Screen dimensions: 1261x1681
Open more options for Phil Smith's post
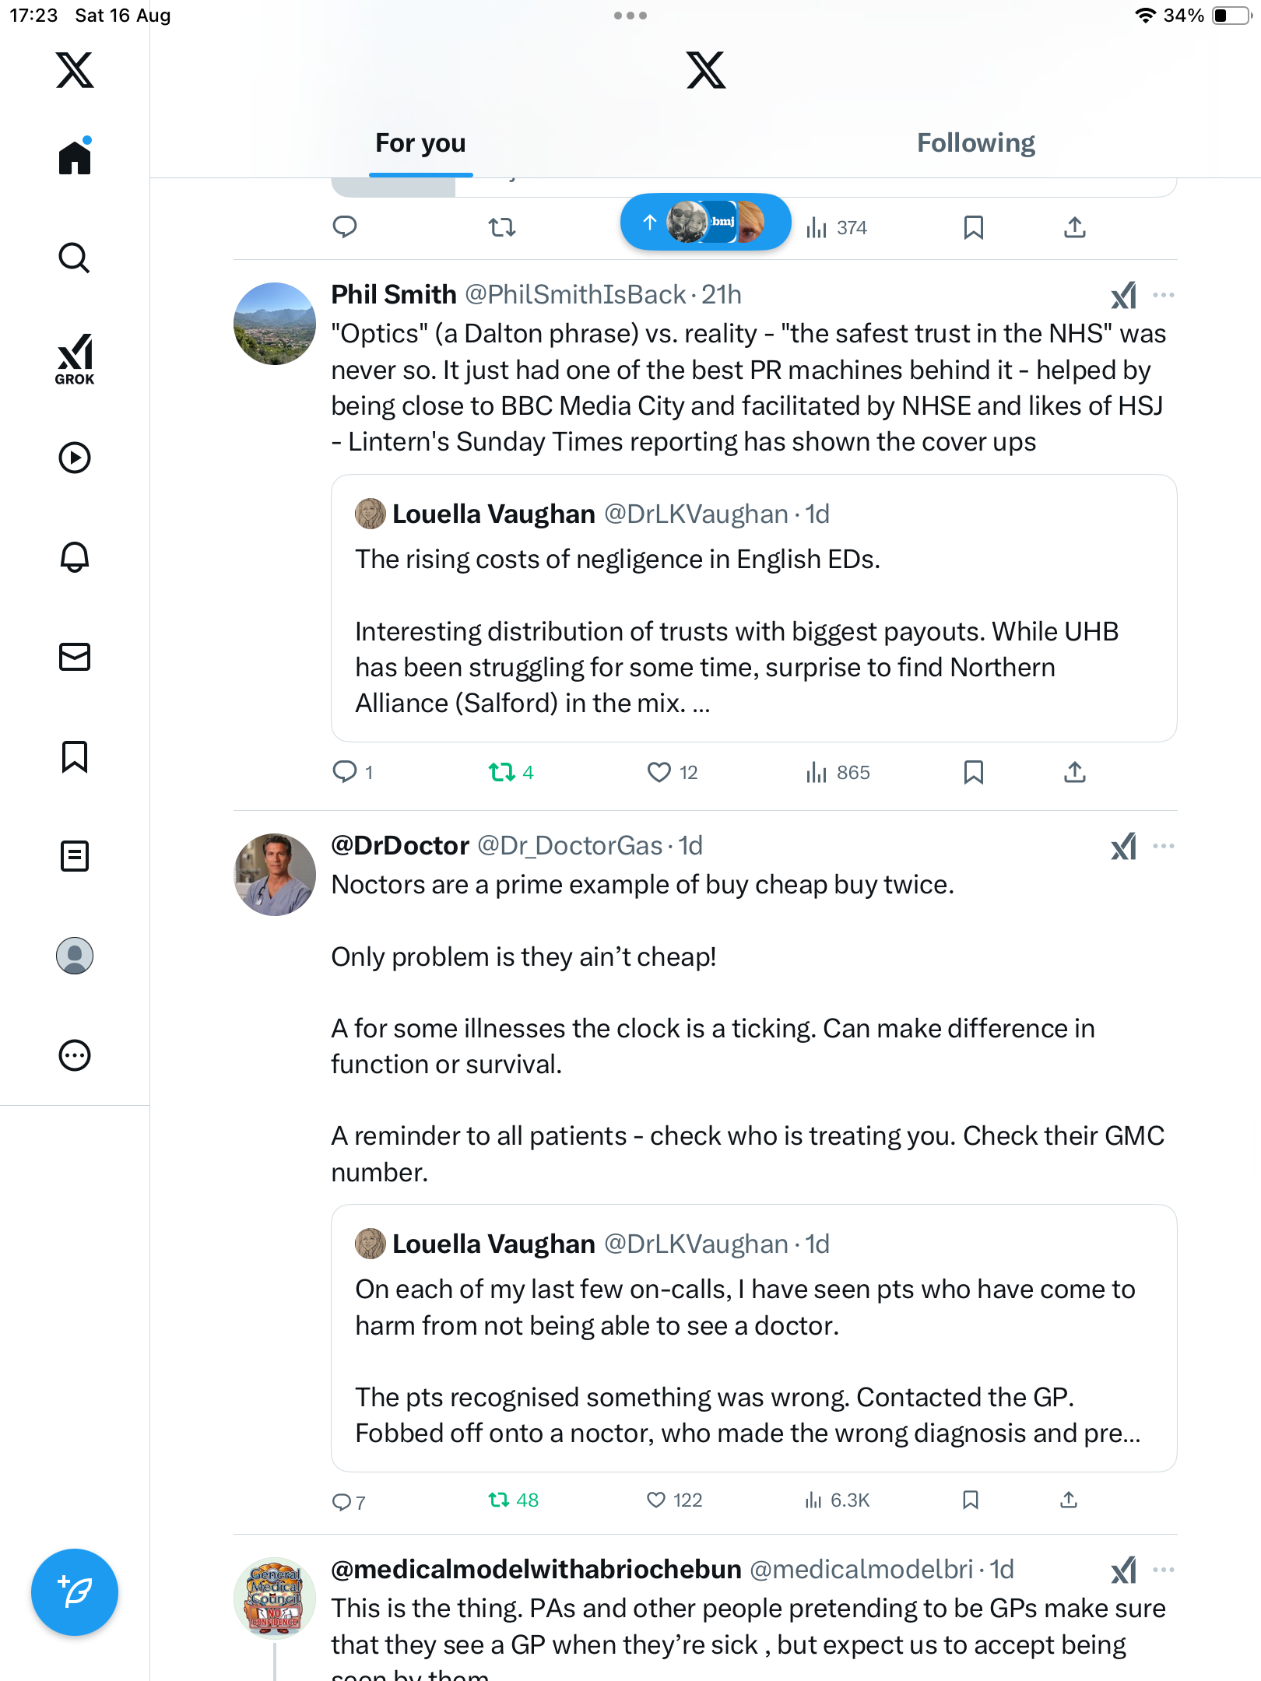coord(1164,295)
